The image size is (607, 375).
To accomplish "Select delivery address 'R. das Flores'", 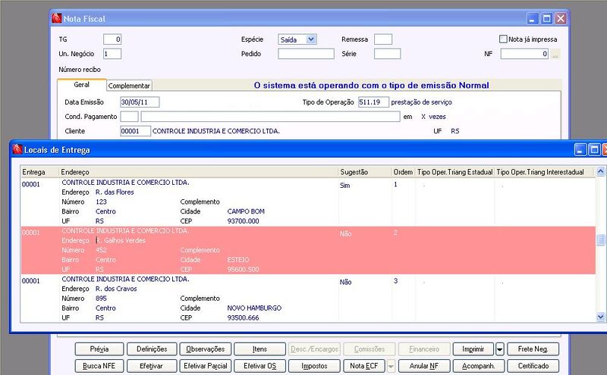I will tap(115, 192).
